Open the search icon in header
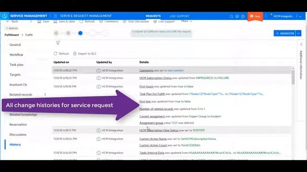 click(231, 16)
